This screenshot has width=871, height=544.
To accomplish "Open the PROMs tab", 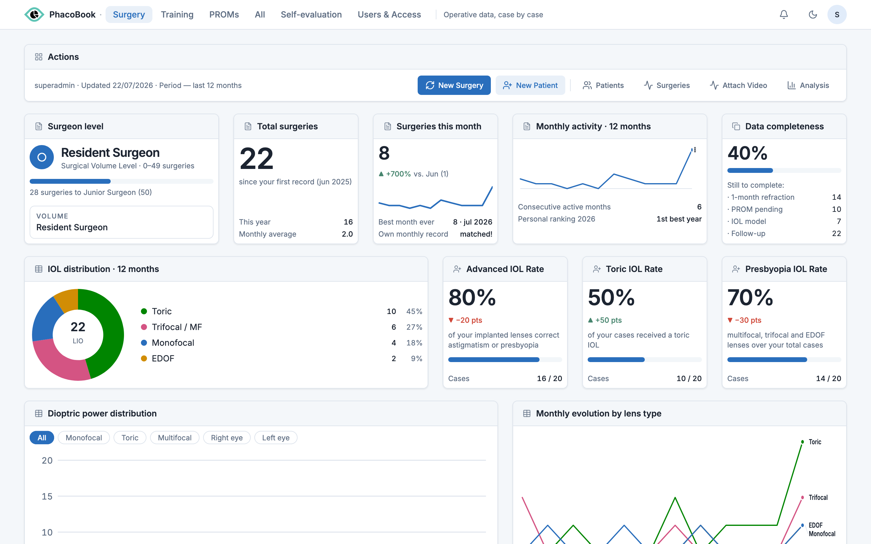I will [224, 15].
